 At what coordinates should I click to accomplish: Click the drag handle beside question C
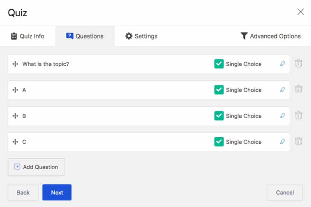(x=16, y=142)
